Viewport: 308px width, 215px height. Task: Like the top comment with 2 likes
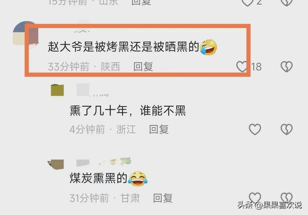247,2
